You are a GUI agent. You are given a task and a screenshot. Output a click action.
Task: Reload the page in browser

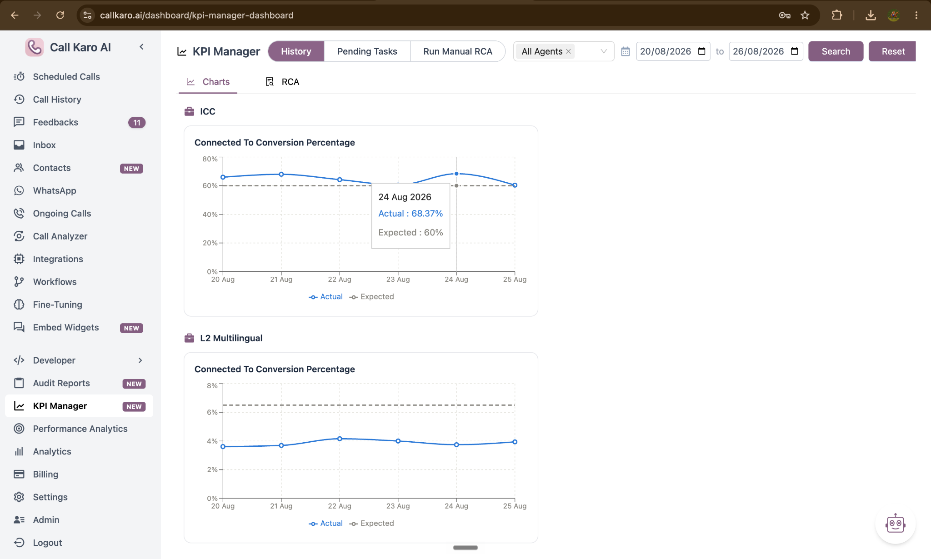click(x=60, y=15)
